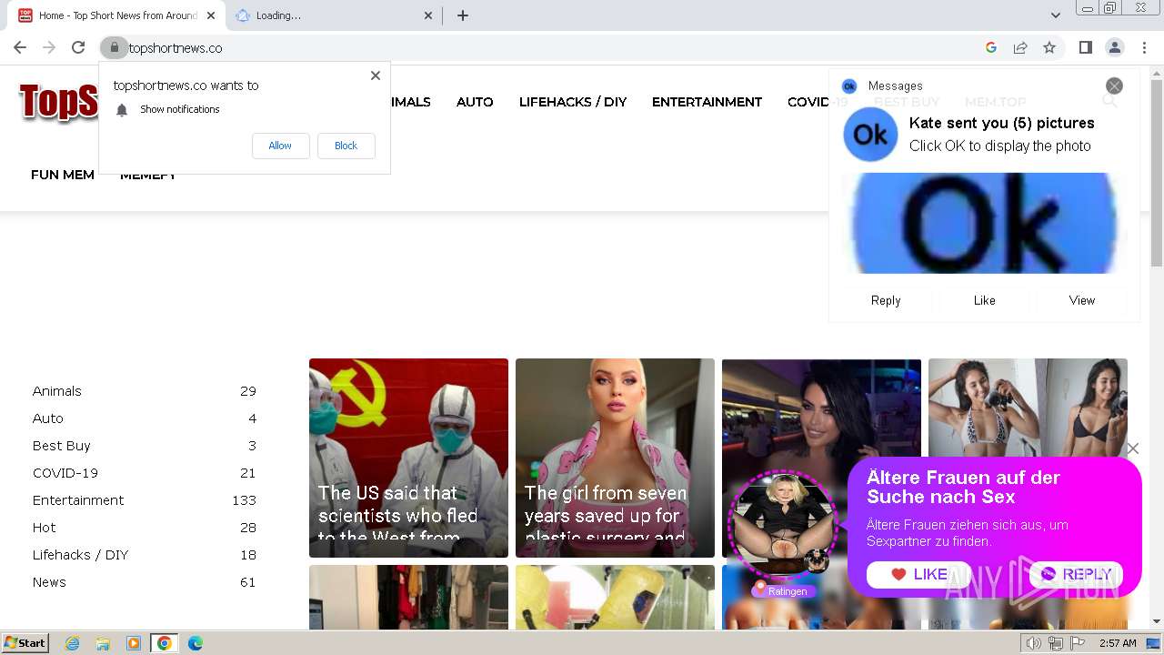Allow notifications from topshortnews.co
Image resolution: width=1164 pixels, height=655 pixels.
pos(280,146)
